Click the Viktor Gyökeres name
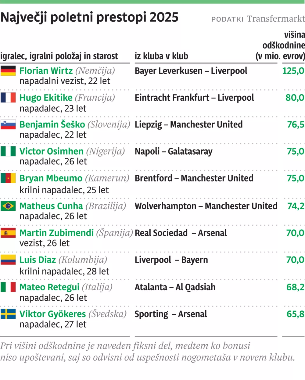 pyautogui.click(x=52, y=314)
